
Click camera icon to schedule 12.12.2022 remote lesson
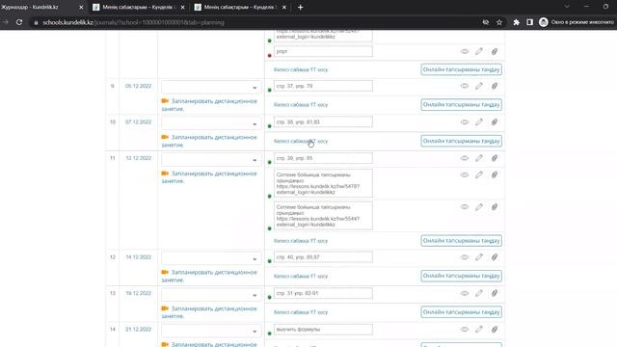coord(165,173)
